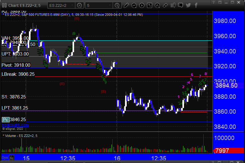Click the play replay button icon
Screen dimensions: 245x163
pyautogui.click(x=142, y=6)
